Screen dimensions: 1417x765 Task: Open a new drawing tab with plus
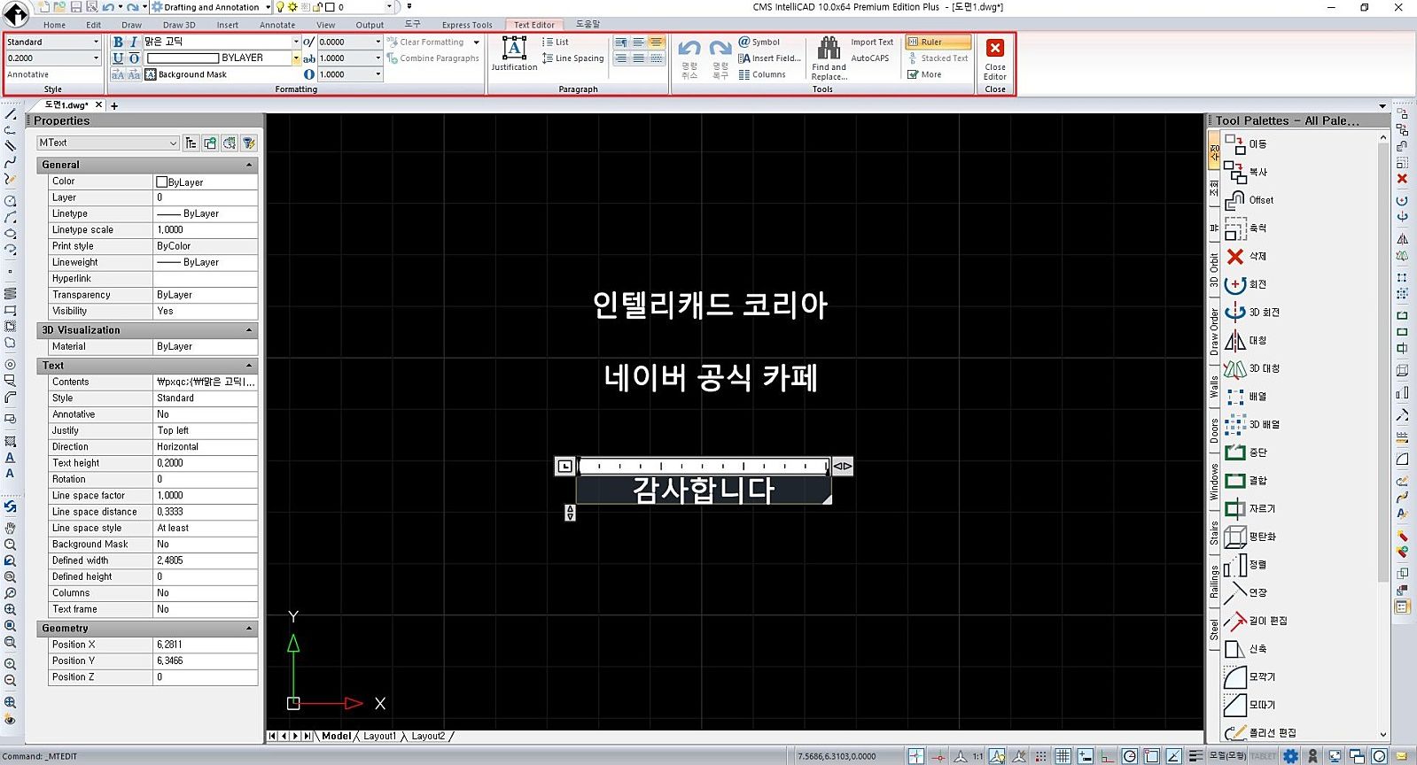pyautogui.click(x=114, y=105)
